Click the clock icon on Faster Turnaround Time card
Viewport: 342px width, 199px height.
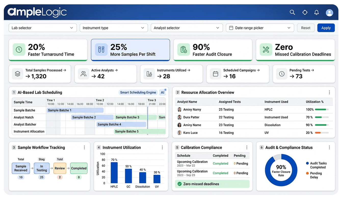pyautogui.click(x=19, y=50)
